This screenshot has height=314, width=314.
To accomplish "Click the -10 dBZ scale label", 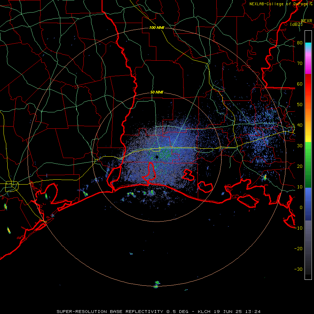I will [x=298, y=228].
